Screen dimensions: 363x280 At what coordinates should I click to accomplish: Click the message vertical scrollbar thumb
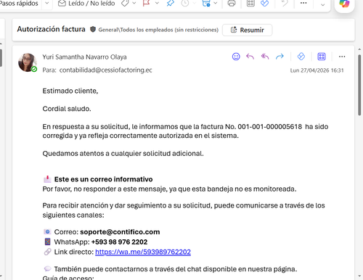tap(359, 86)
